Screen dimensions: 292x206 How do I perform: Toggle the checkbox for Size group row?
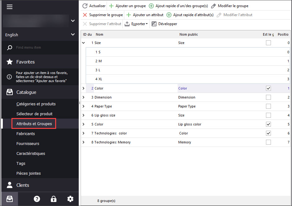(268, 43)
